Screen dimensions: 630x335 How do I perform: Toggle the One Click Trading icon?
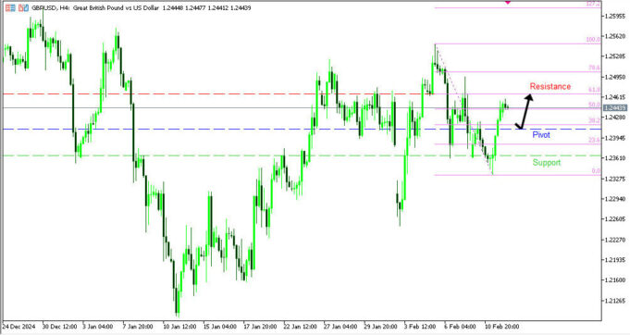24,7
